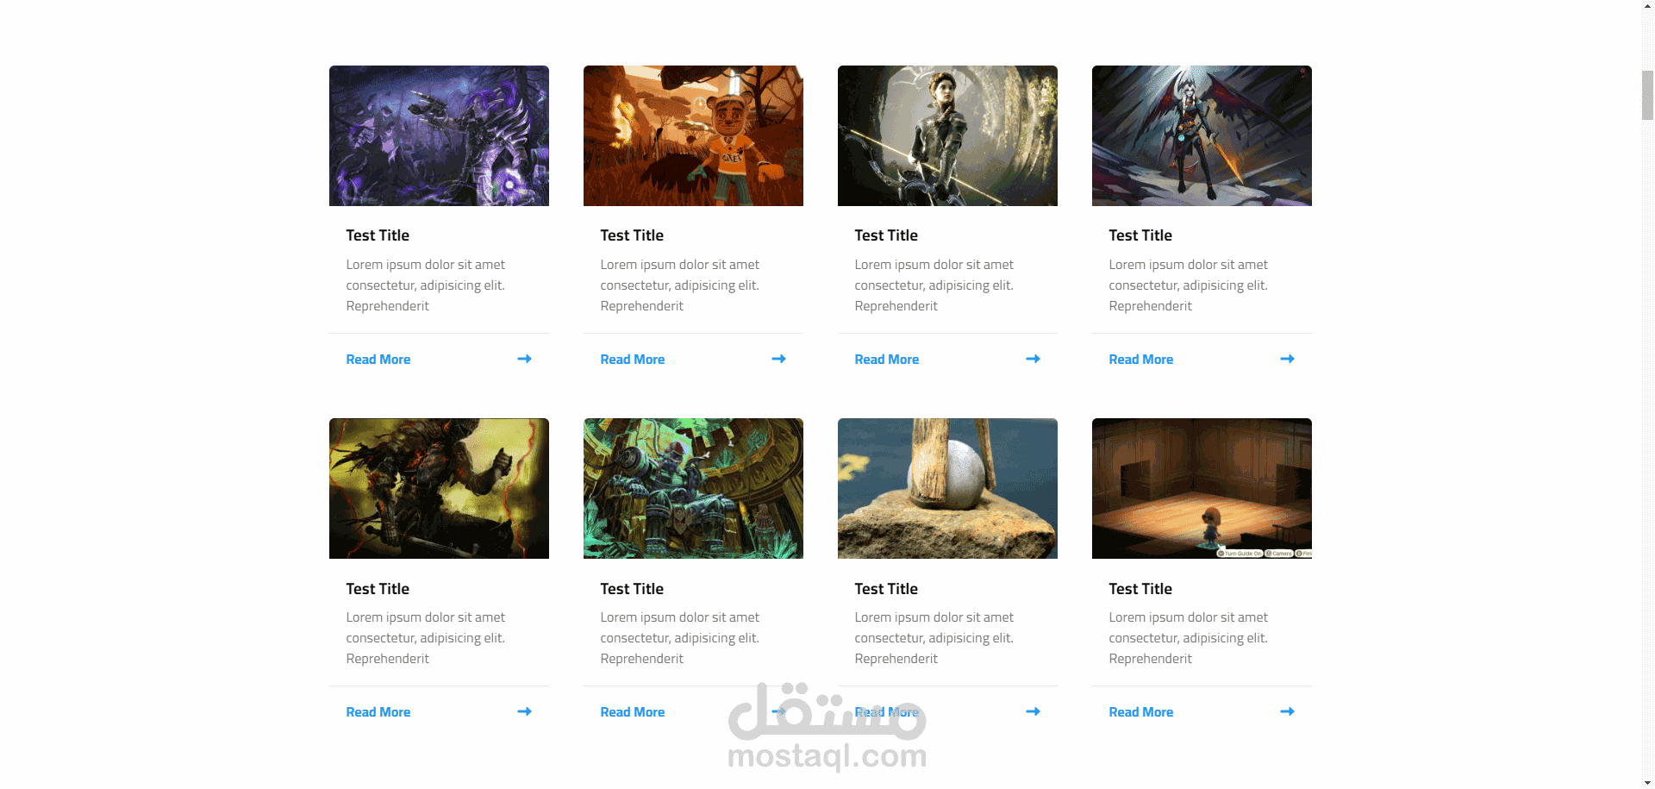The height and width of the screenshot is (789, 1655).
Task: Click the arrow icon on the stone hammer card
Action: 1033,711
